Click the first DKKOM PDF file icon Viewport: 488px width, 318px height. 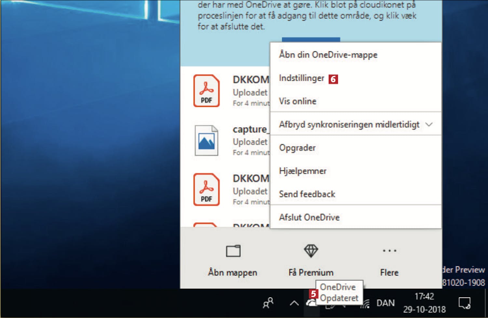(207, 91)
